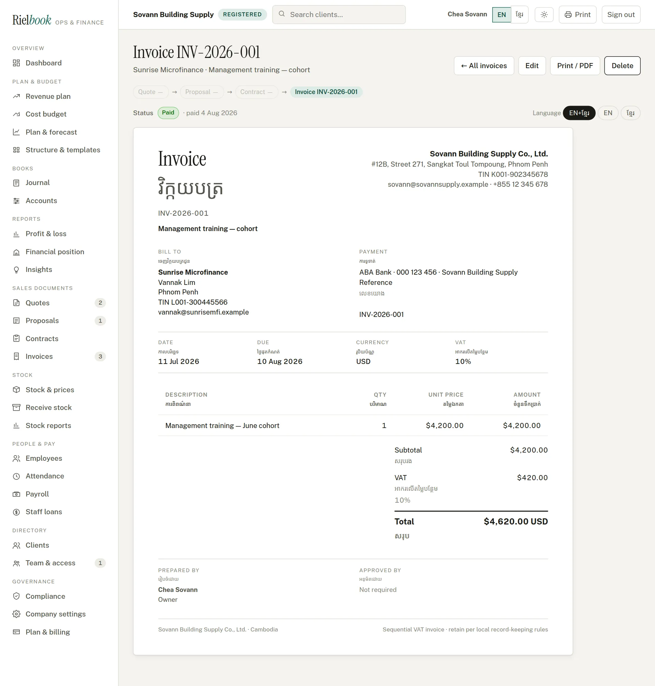655x686 pixels.
Task: Switch interface language to Khmer in header
Action: tap(520, 15)
